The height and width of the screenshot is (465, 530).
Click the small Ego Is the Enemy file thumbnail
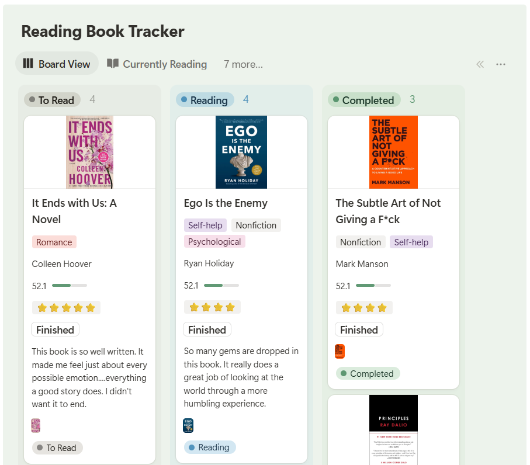point(188,425)
